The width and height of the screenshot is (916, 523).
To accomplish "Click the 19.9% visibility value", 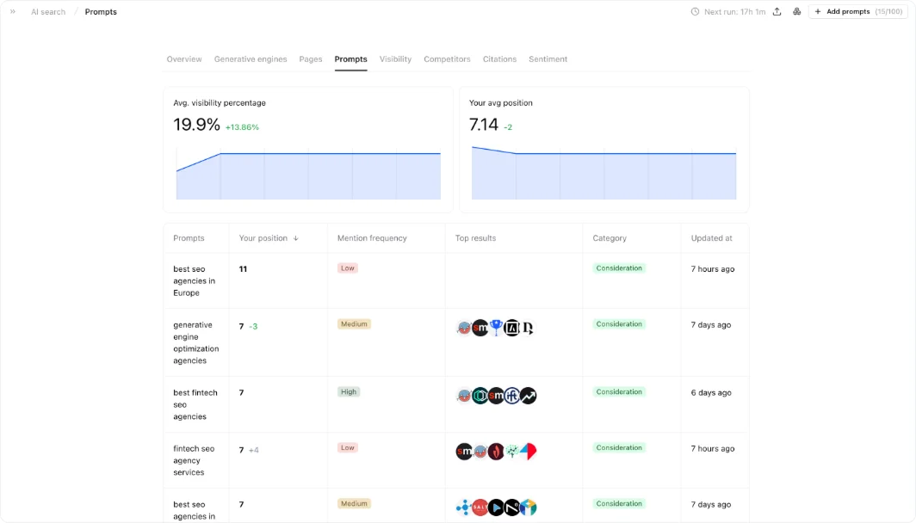I will click(197, 125).
